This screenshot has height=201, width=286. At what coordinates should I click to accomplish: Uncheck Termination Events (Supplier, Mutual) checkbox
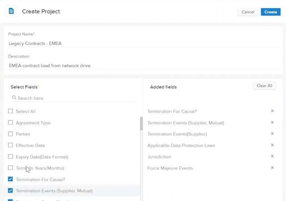pyautogui.click(x=10, y=191)
